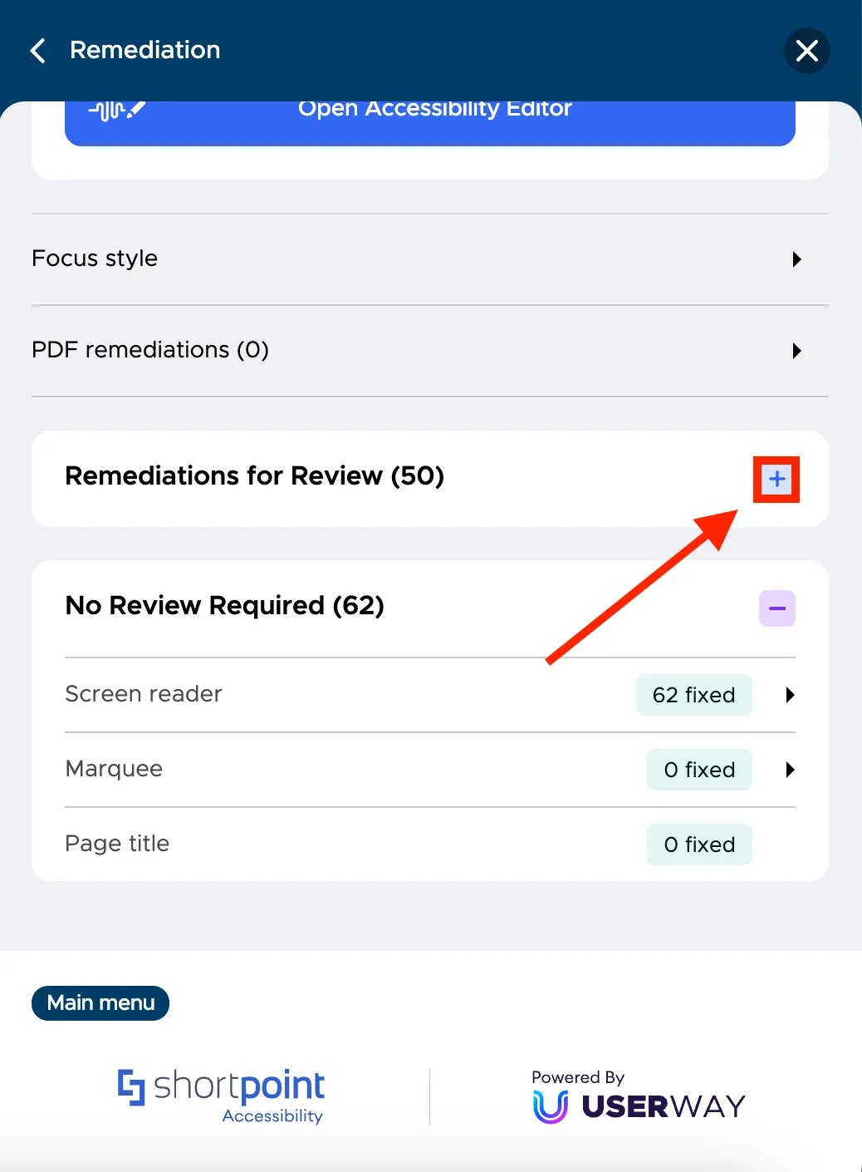Image resolution: width=862 pixels, height=1172 pixels.
Task: Click the No Review Required (62) heading
Action: pos(225,606)
